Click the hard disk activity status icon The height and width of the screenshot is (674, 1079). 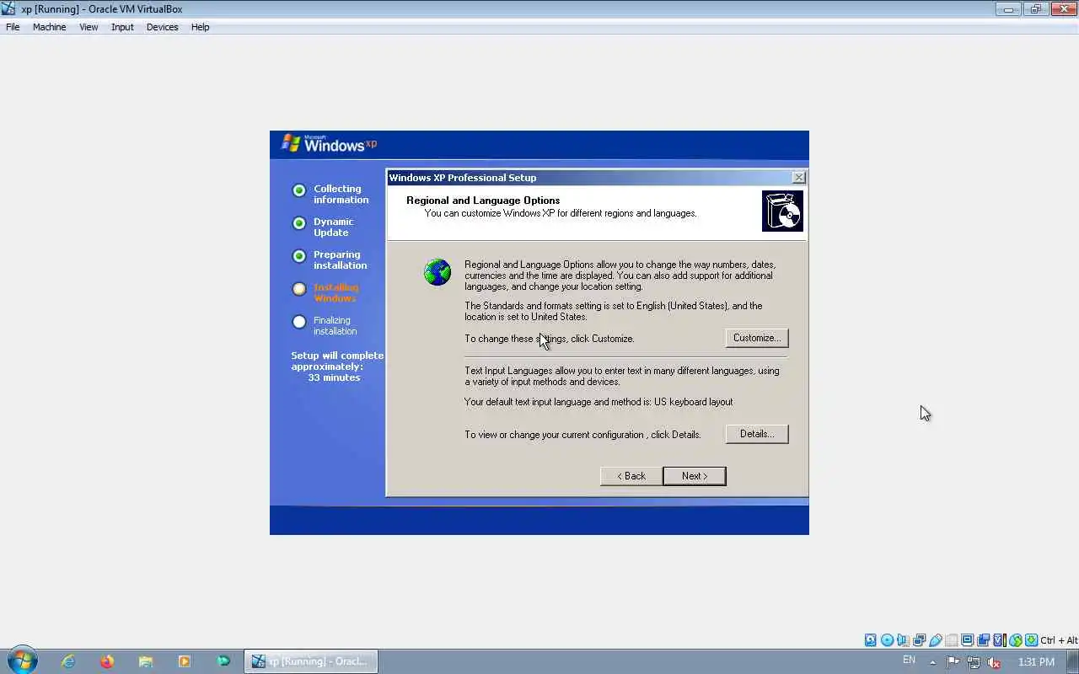[x=871, y=640]
